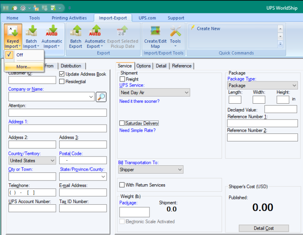Click the Automatic Export icon

pyautogui.click(x=95, y=37)
